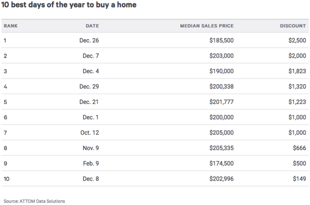The image size is (310, 205).
Task: Click the $205,335 price cell
Action: [221, 148]
